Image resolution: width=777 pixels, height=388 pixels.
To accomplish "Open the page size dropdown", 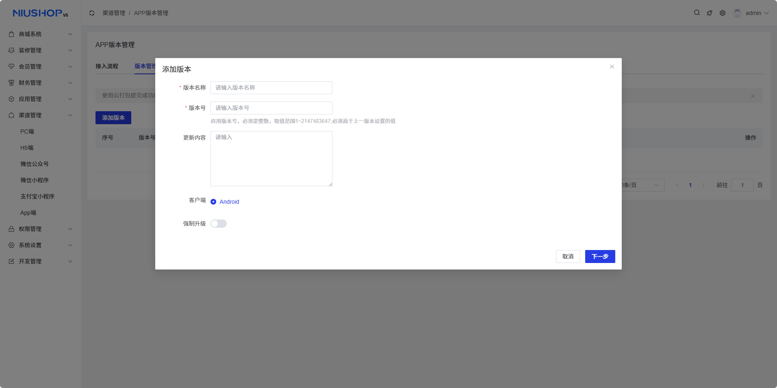I will [x=642, y=185].
